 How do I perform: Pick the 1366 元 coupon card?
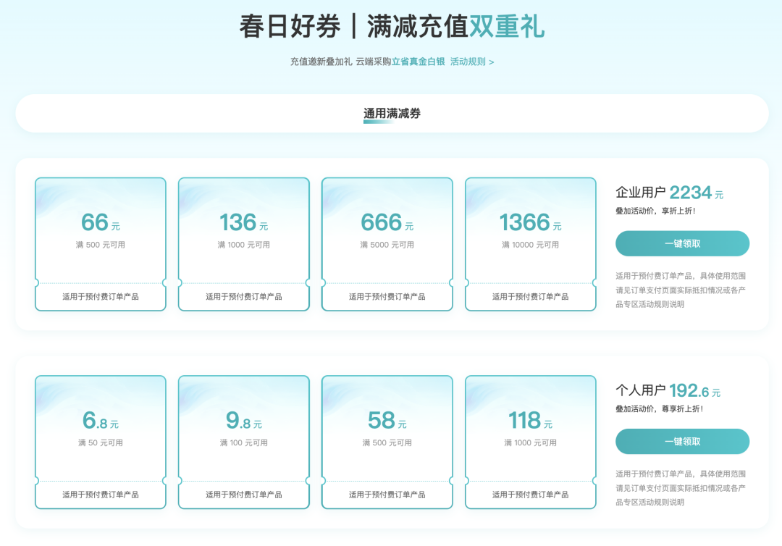click(x=531, y=244)
